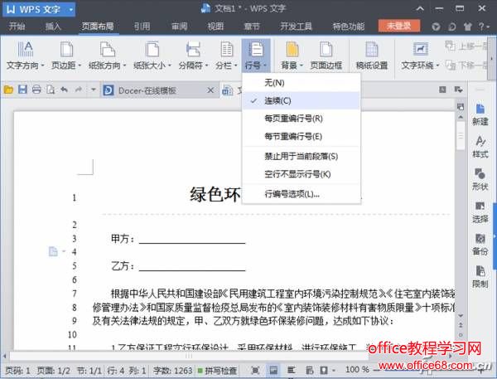Image resolution: width=497 pixels, height=379 pixels.
Task: Click the open folder icon in quick toolbar
Action: click(8, 90)
